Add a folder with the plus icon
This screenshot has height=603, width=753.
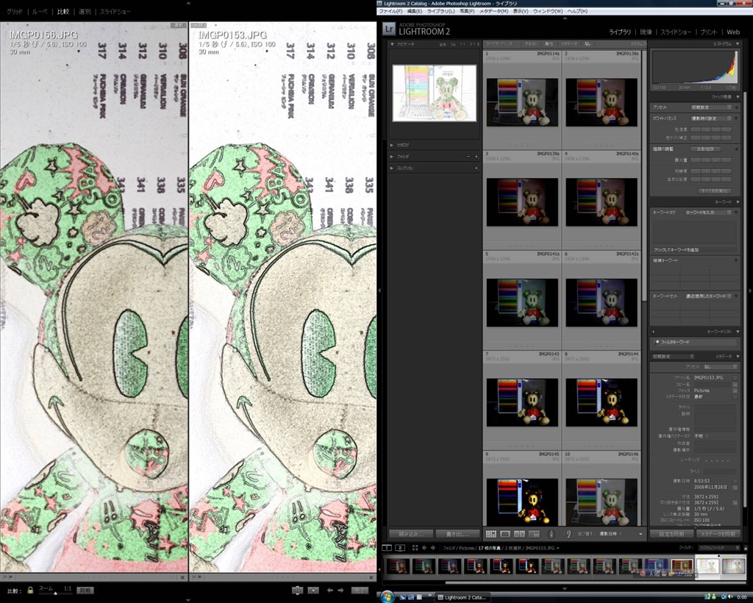[477, 157]
